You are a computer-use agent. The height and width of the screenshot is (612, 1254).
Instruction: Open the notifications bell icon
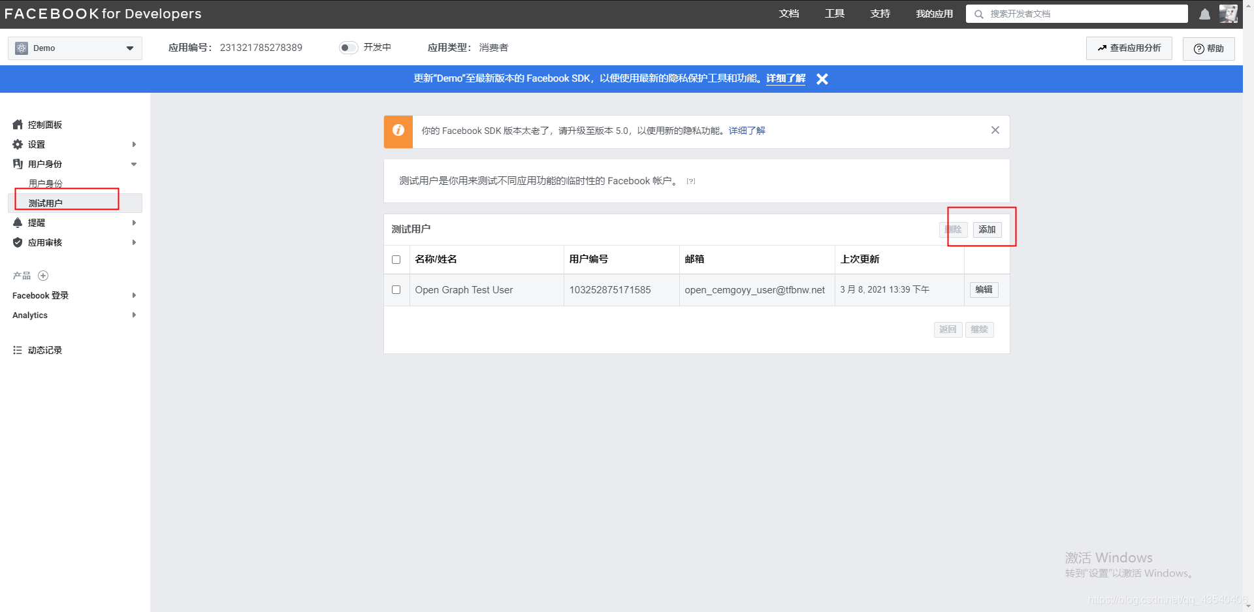coord(1204,14)
